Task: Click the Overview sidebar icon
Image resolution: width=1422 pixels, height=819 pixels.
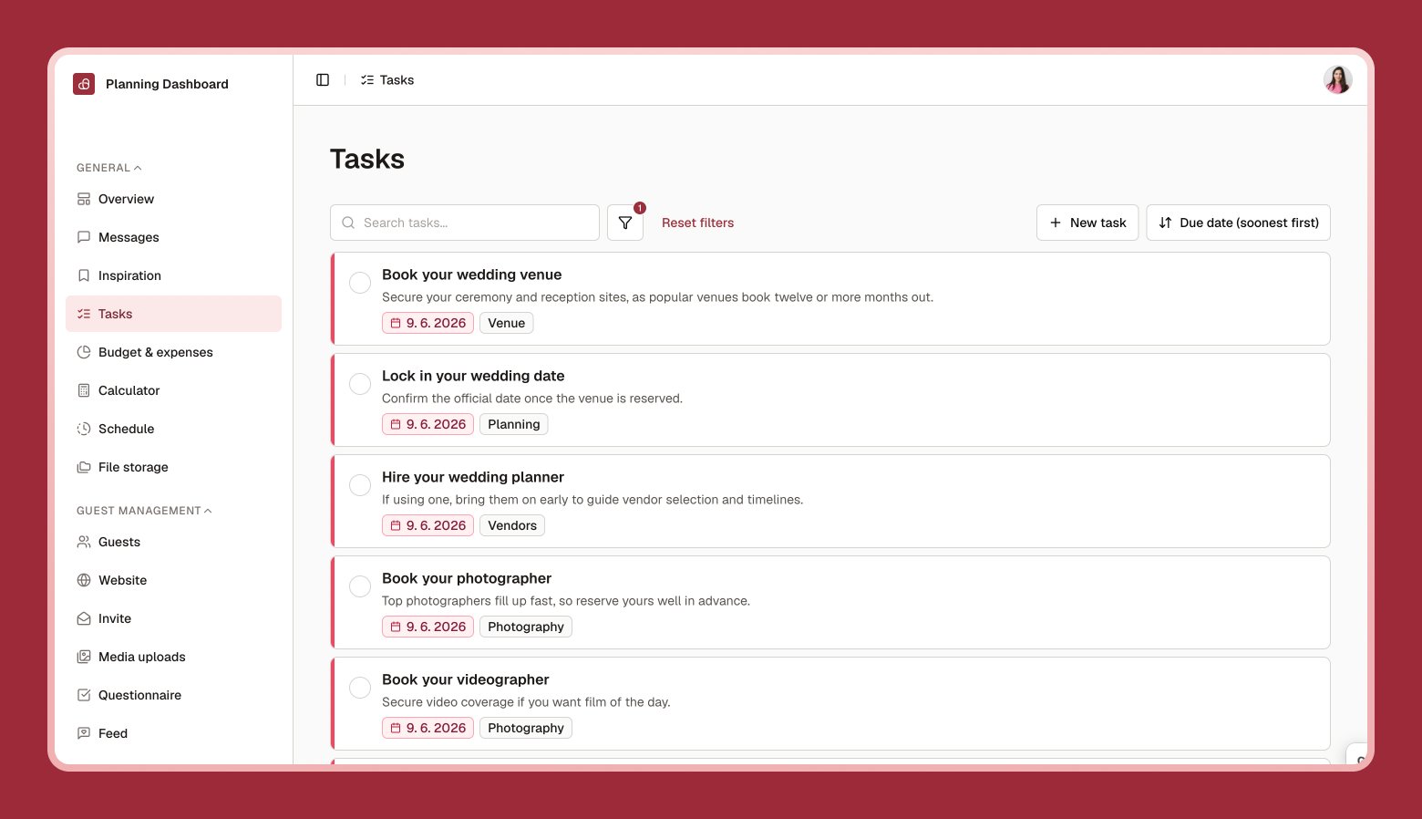Action: coord(84,199)
